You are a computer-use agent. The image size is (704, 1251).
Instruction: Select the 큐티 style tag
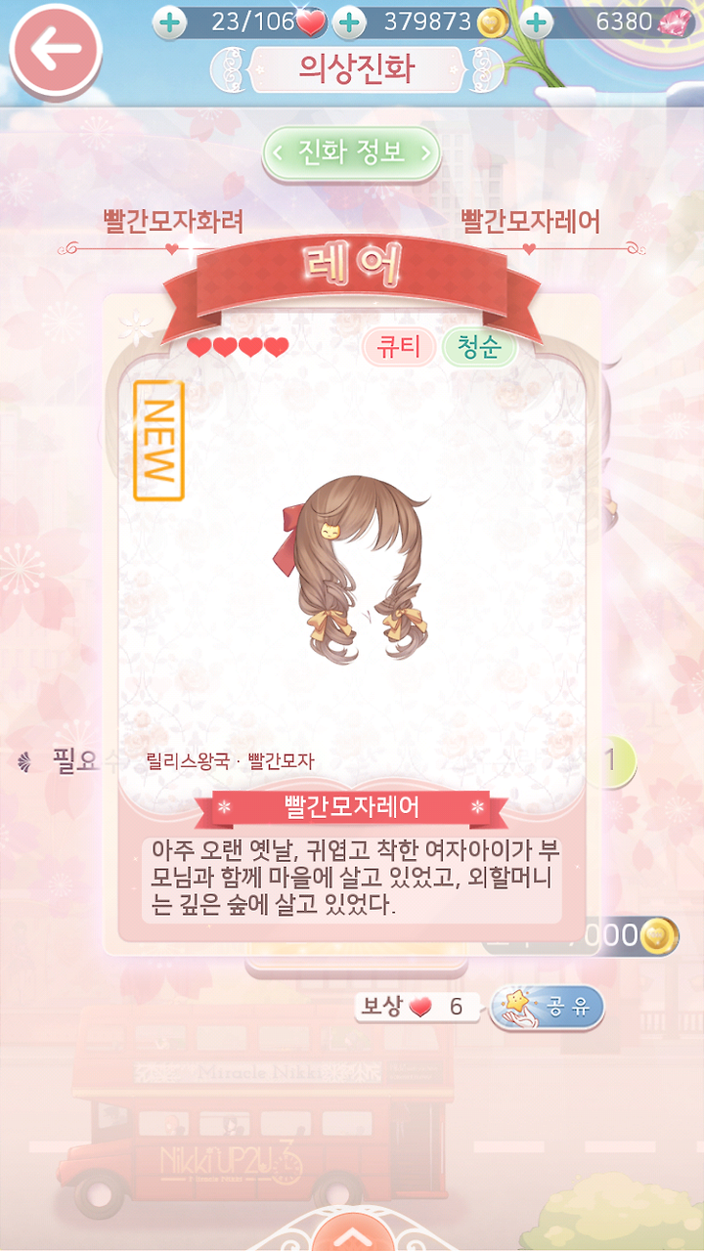point(398,347)
